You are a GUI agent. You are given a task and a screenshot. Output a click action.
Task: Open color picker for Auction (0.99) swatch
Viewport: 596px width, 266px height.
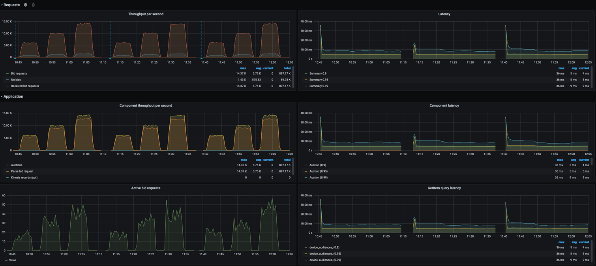tap(306, 178)
